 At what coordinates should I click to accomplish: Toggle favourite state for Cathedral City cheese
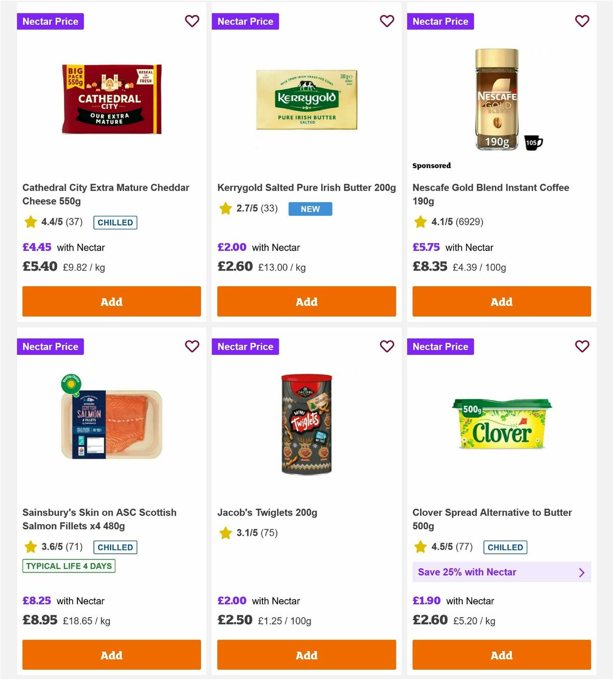192,21
